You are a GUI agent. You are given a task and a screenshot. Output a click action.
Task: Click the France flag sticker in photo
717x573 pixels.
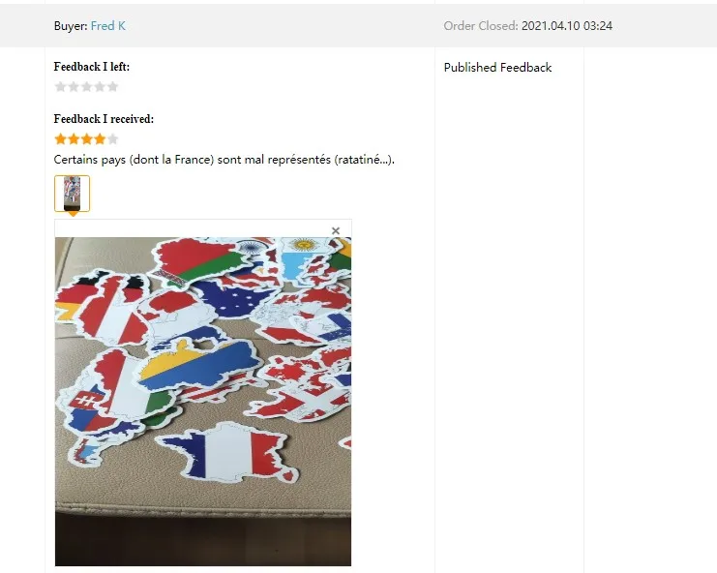(x=226, y=453)
